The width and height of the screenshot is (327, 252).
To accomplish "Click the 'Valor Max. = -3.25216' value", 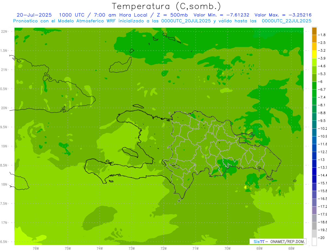I will pyautogui.click(x=283, y=15).
